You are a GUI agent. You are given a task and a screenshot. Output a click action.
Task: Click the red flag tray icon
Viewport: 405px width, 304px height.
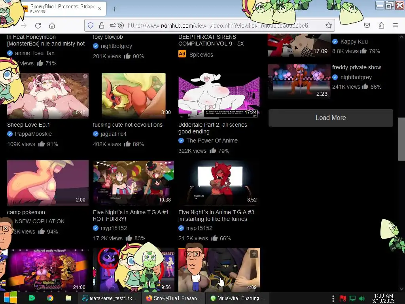(343, 298)
